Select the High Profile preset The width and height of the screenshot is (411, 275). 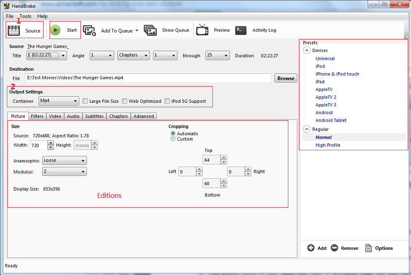[x=328, y=145]
